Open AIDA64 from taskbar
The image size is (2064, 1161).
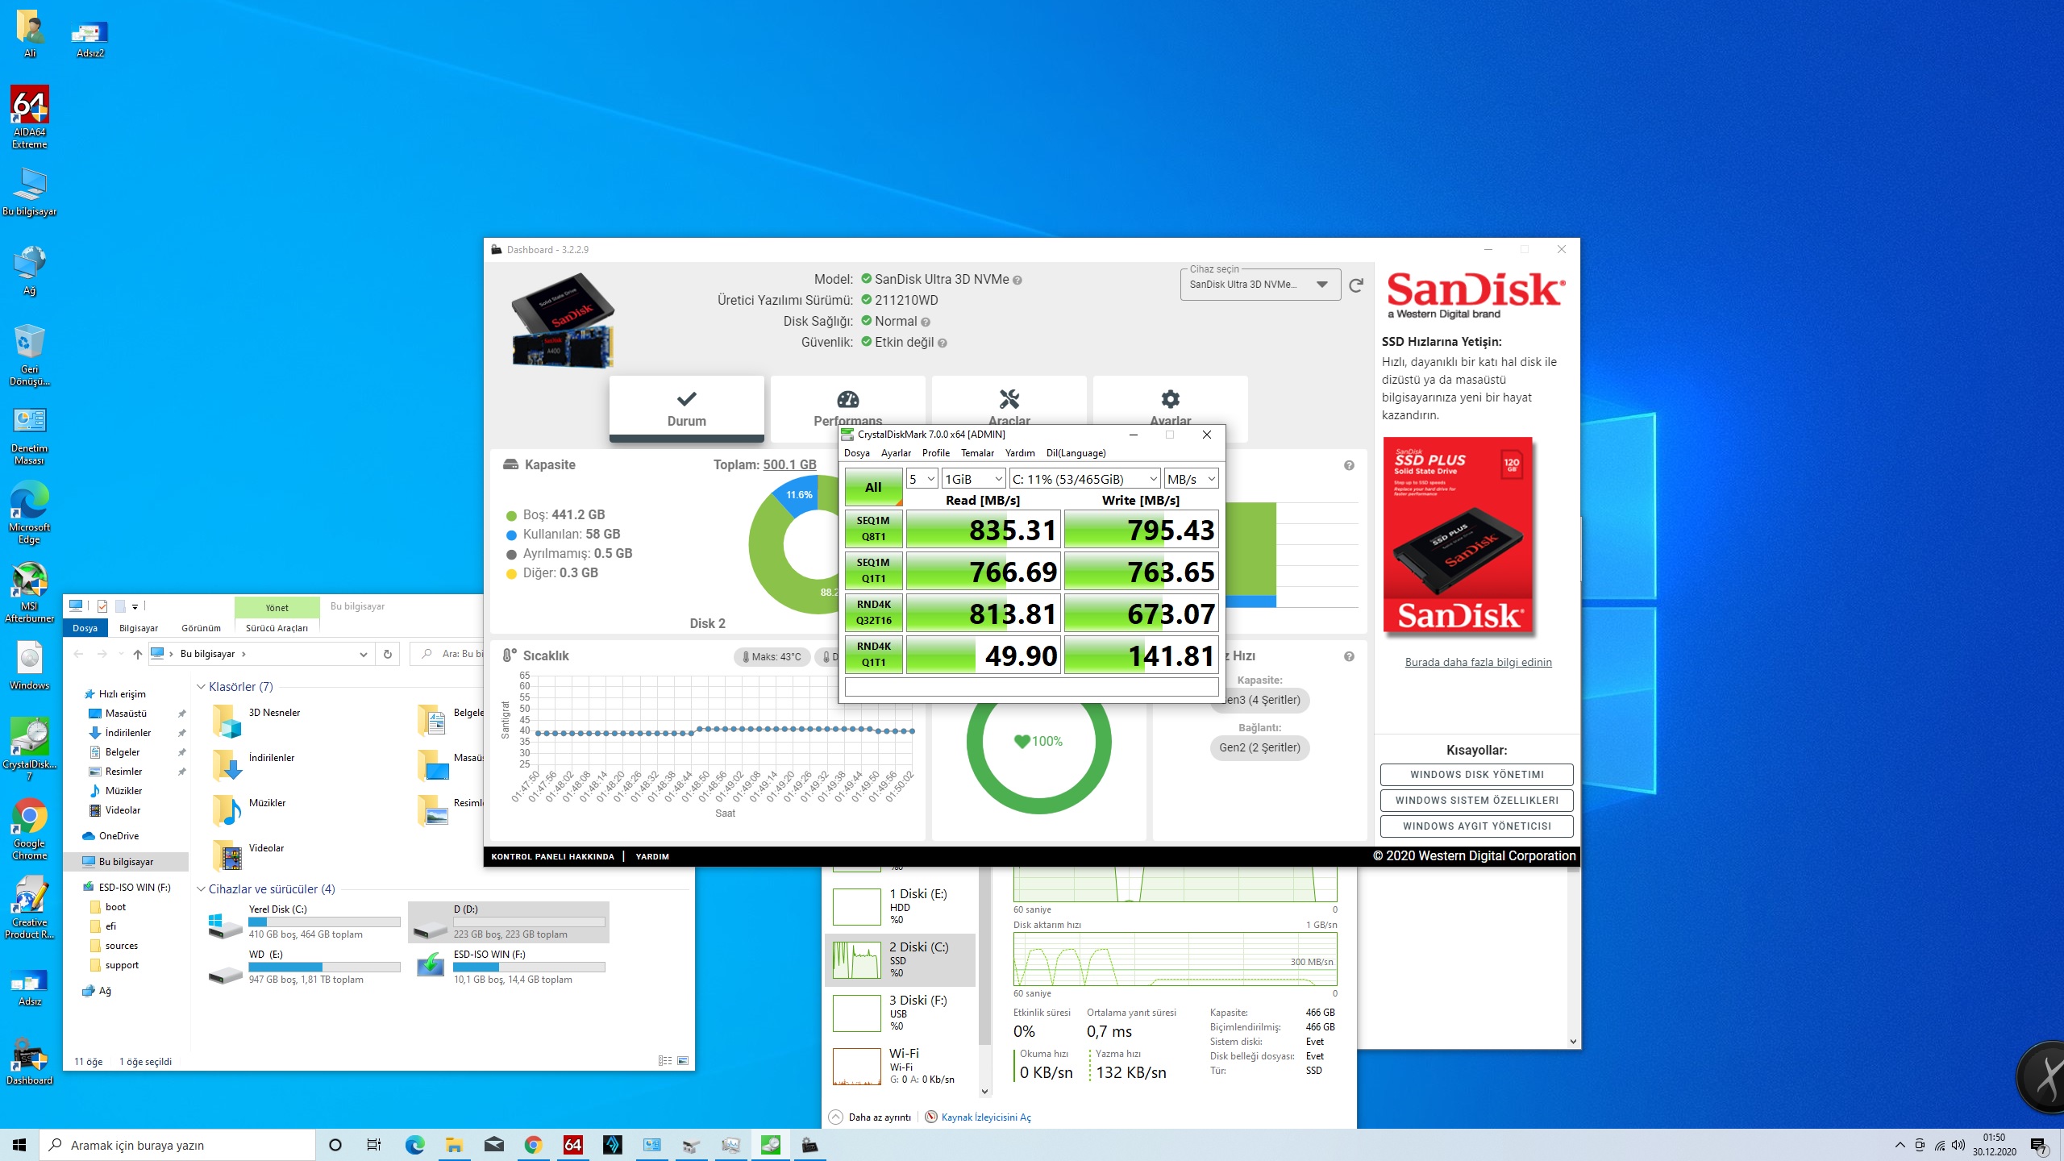[x=573, y=1145]
